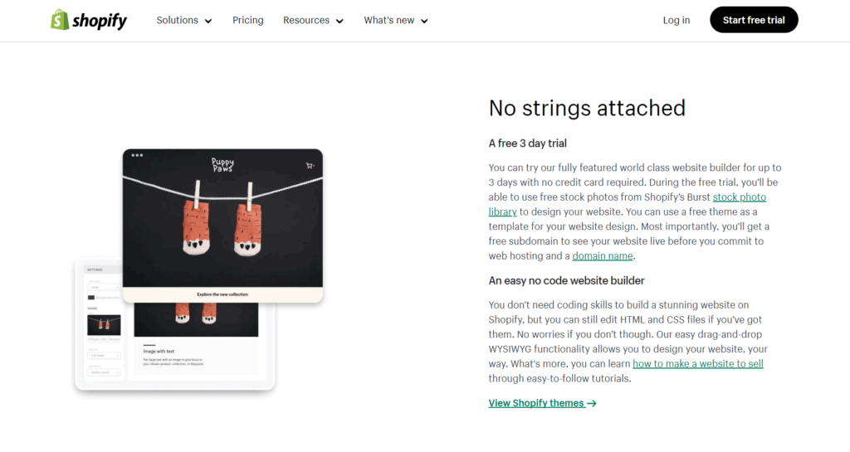Viewport: 850px width, 452px height.
Task: Click the 'No strings attached' heading
Action: [587, 109]
